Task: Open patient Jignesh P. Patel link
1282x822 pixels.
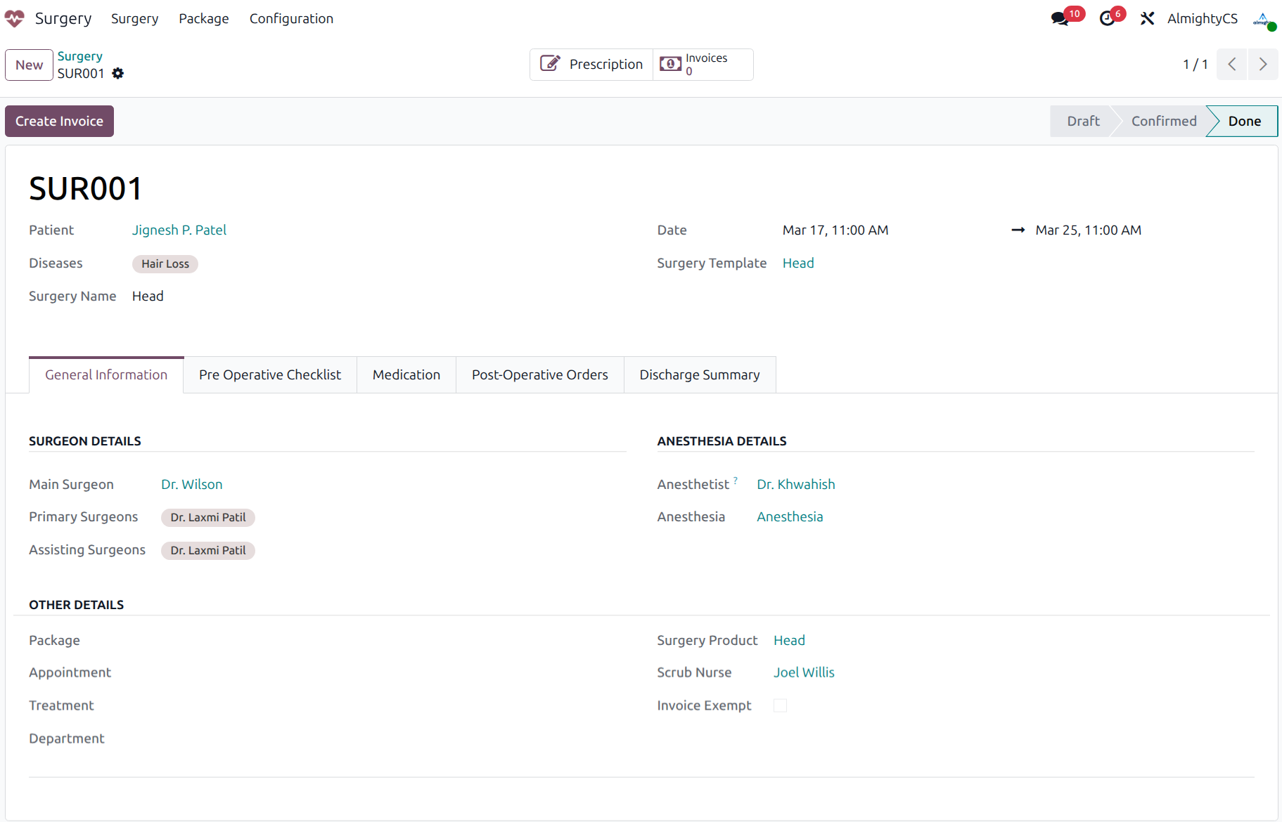Action: click(179, 230)
